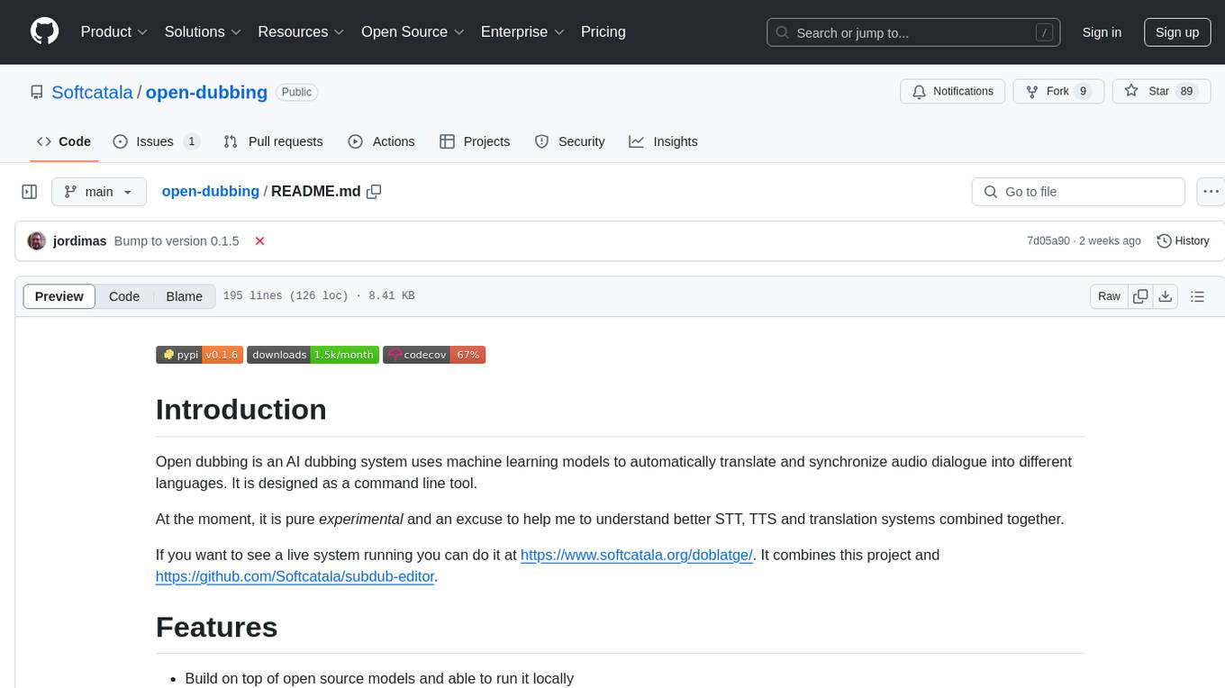Click the Notifications bell button
This screenshot has width=1225, height=688.
pos(953,91)
